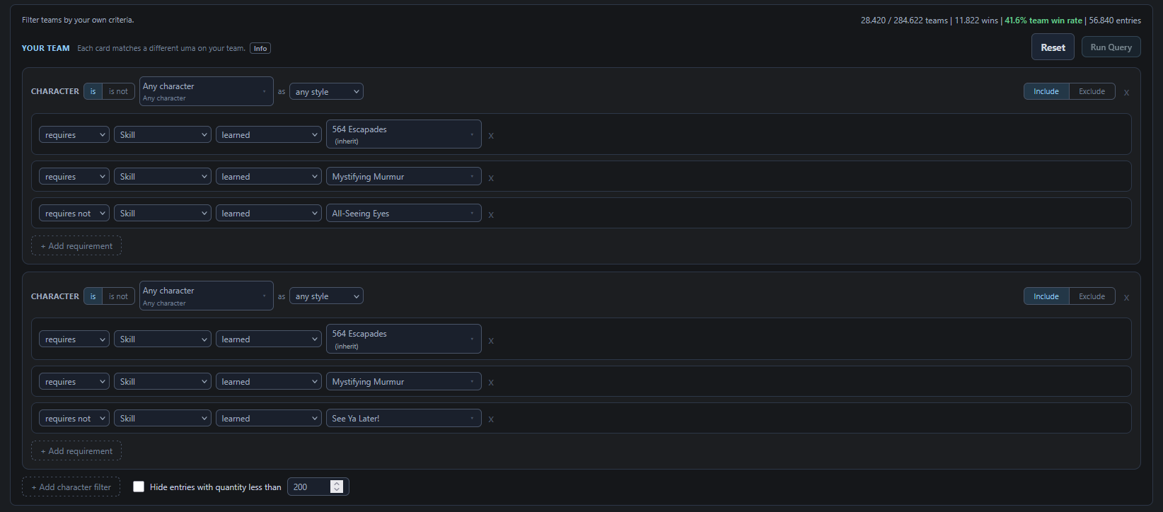The height and width of the screenshot is (512, 1163).
Task: Delete the first character filter card
Action: pos(1126,93)
